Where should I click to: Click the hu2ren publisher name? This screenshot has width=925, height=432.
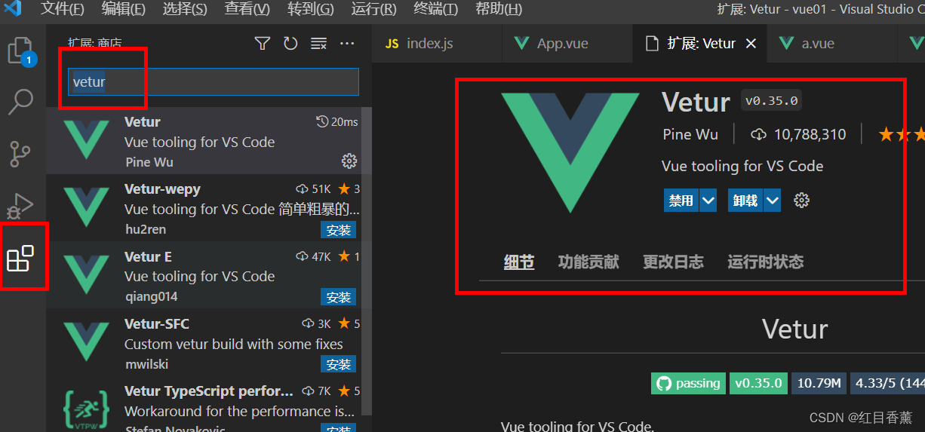coord(146,229)
